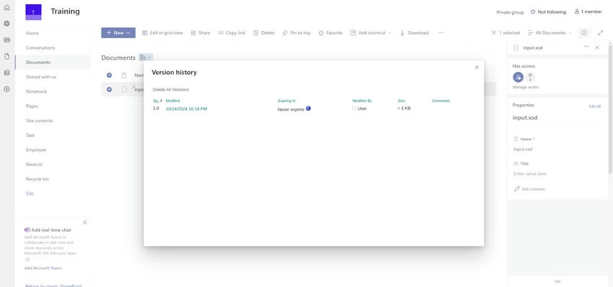Mark the file as Favorite
613x287 pixels.
330,33
